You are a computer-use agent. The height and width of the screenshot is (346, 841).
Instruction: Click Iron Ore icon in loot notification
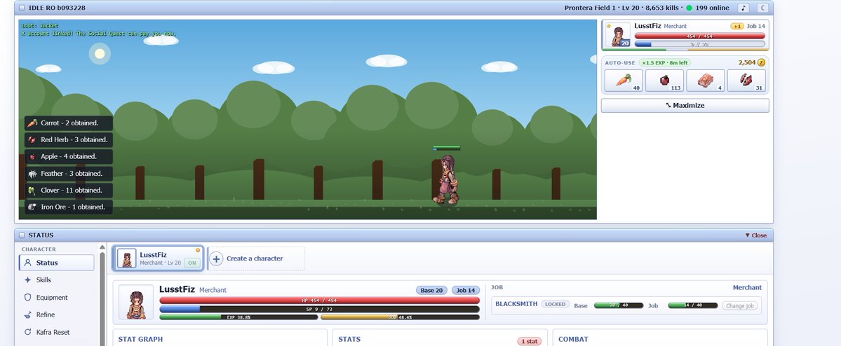[32, 207]
